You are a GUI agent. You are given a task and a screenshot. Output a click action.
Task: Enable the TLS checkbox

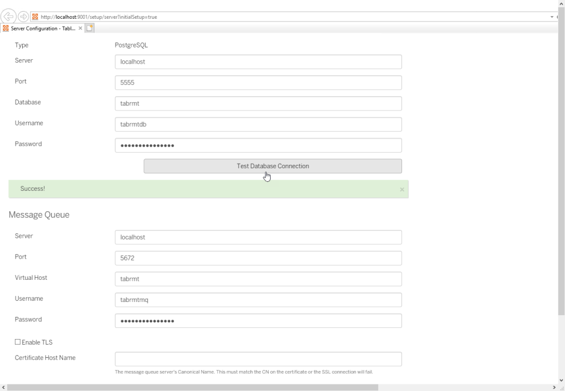pos(18,342)
